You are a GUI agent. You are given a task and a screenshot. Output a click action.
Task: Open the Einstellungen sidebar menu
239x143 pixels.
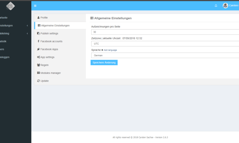coord(6,26)
